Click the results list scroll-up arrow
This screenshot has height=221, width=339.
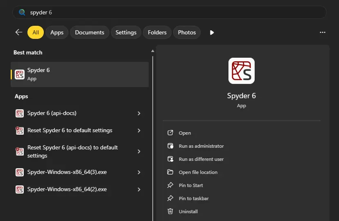pos(153,51)
